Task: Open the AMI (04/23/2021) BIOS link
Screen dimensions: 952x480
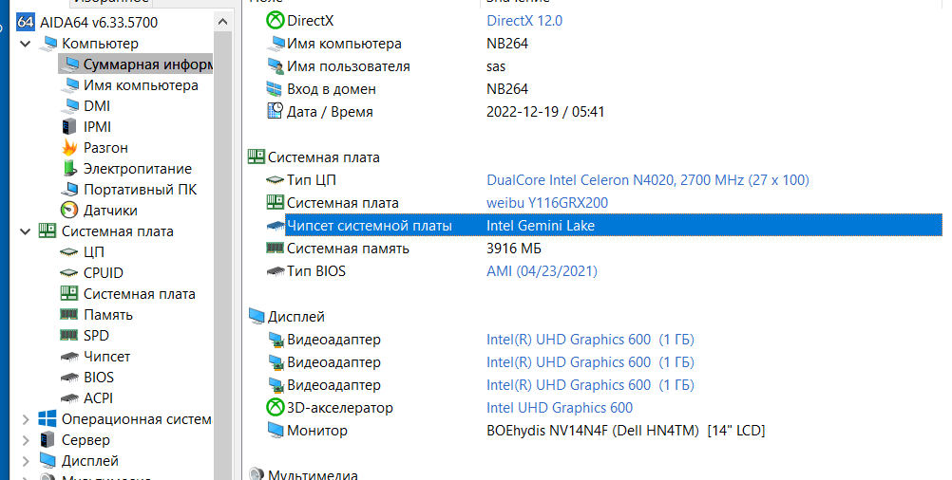Action: coord(542,271)
